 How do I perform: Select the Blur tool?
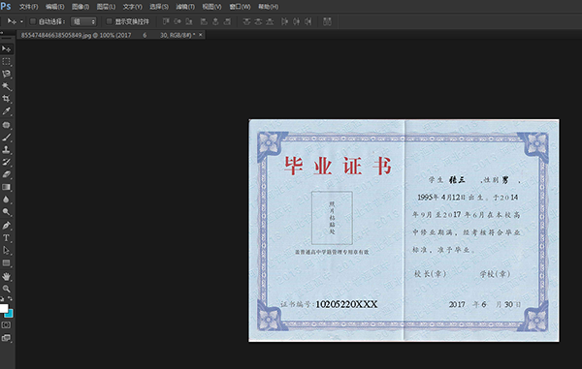(7, 200)
